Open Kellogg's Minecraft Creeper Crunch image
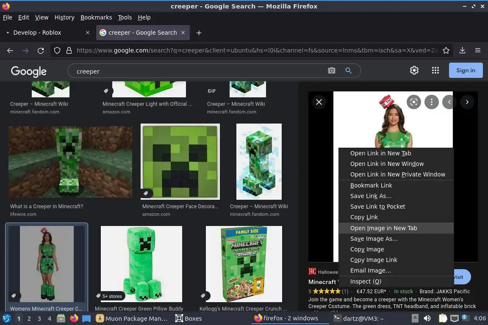This screenshot has height=325, width=488. pyautogui.click(x=244, y=264)
